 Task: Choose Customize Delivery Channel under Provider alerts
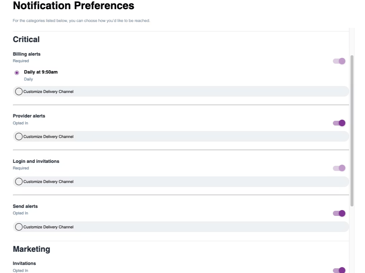[x=19, y=136]
